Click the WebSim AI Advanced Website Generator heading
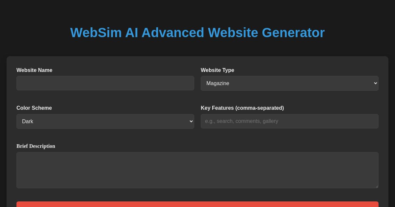Screen dimensions: 395x207 pos(197,33)
